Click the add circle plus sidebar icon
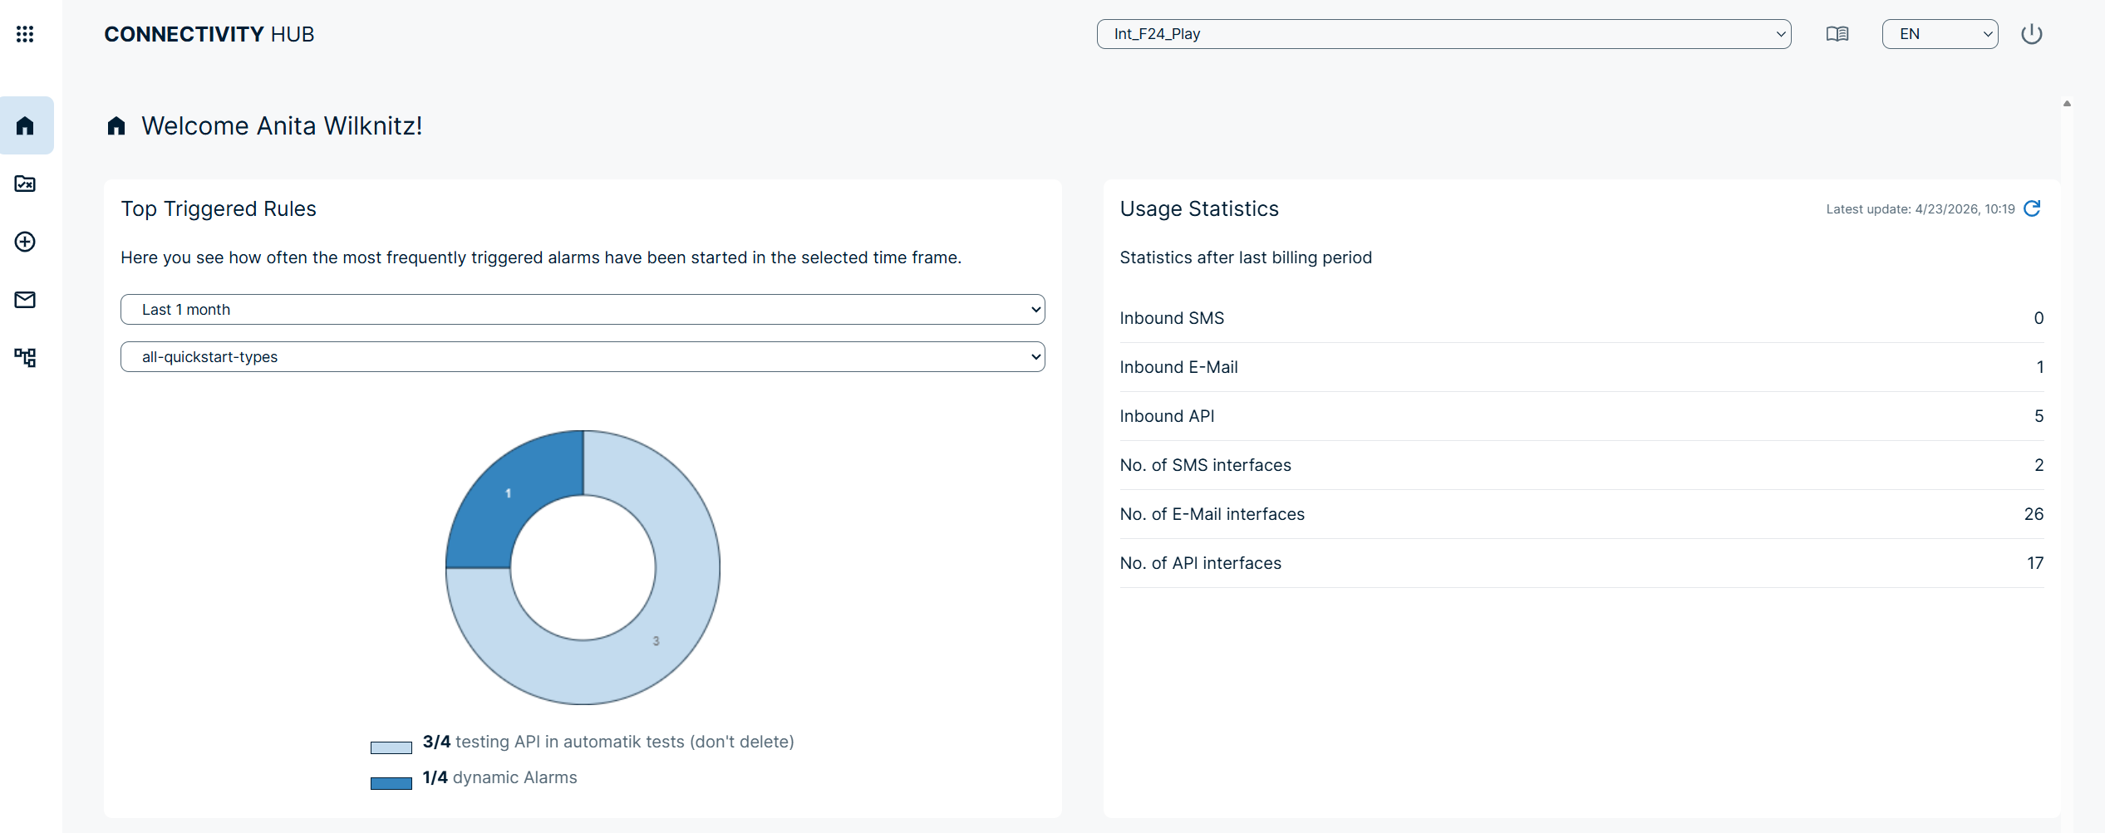 pos(25,242)
